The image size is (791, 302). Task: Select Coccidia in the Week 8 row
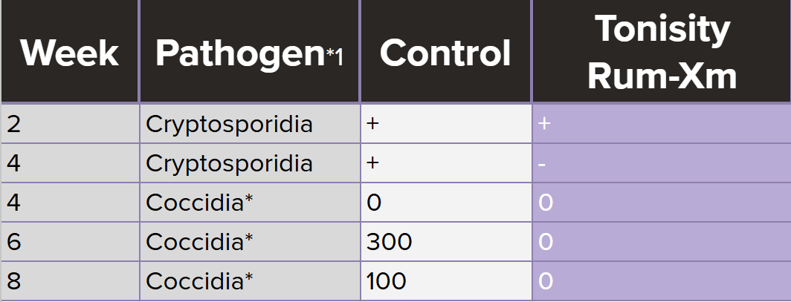[200, 281]
